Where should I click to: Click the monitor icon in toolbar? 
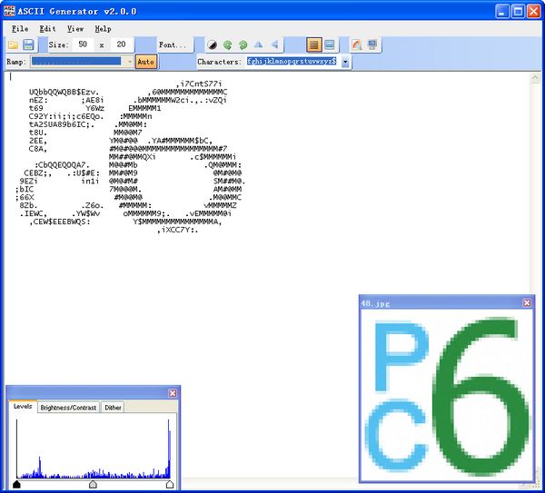click(x=372, y=44)
